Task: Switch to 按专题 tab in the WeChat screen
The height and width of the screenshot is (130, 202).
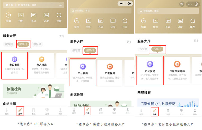Action: point(76,50)
